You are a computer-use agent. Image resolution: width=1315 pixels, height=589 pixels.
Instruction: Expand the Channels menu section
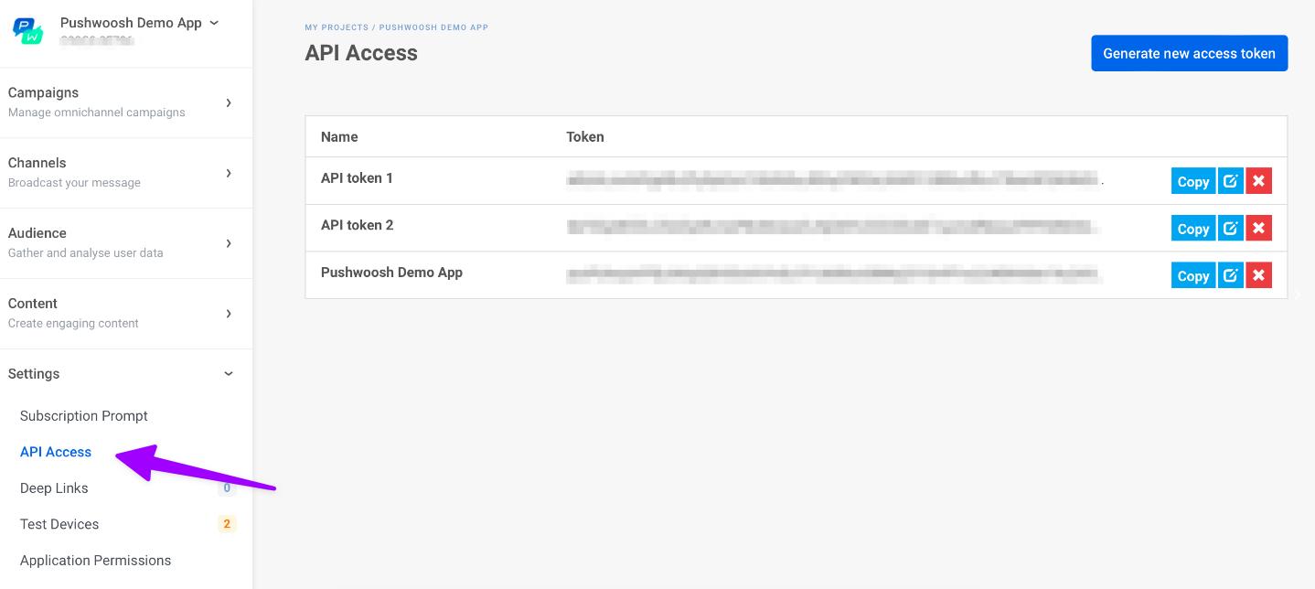click(126, 173)
